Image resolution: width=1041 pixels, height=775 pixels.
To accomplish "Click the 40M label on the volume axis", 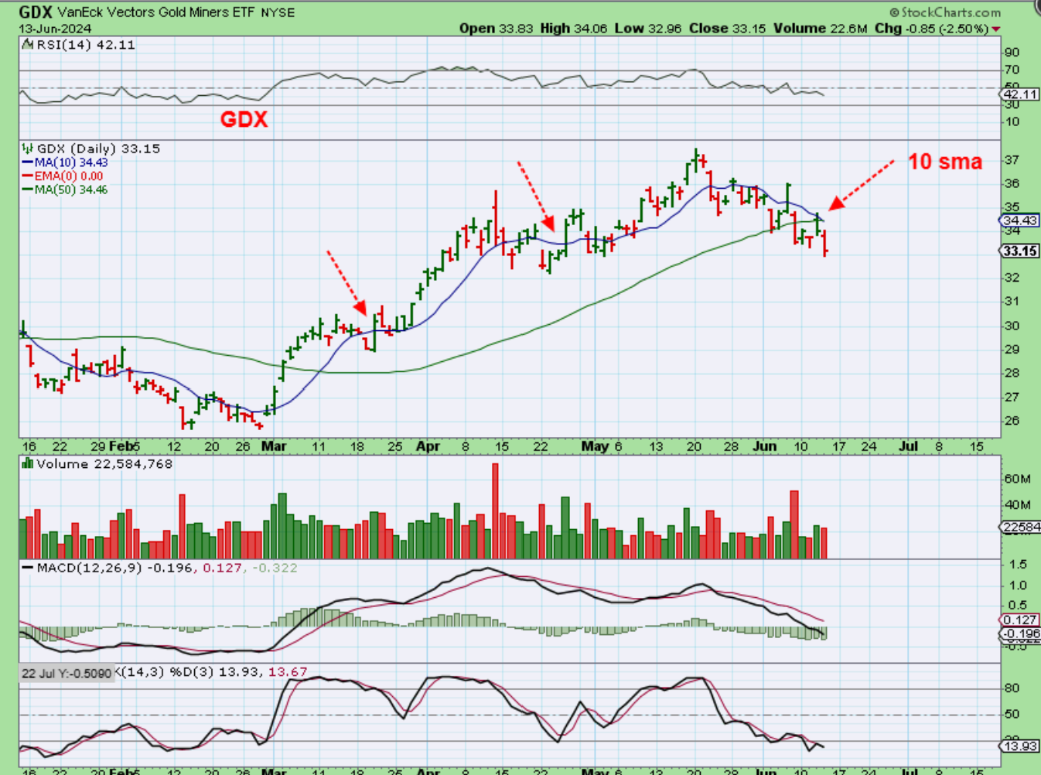I will tap(1017, 505).
